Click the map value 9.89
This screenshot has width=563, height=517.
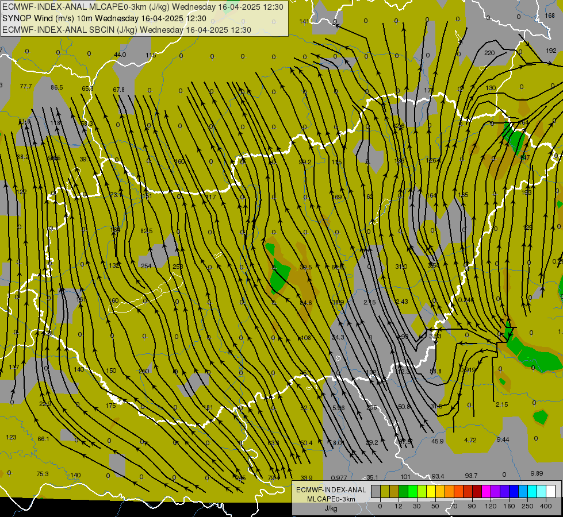pyautogui.click(x=537, y=473)
